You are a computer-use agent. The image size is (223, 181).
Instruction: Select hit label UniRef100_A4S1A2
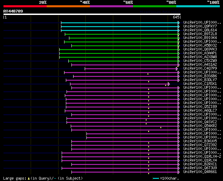pos(200,65)
